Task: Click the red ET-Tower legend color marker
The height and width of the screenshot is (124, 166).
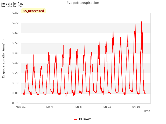Action: tap(75, 119)
